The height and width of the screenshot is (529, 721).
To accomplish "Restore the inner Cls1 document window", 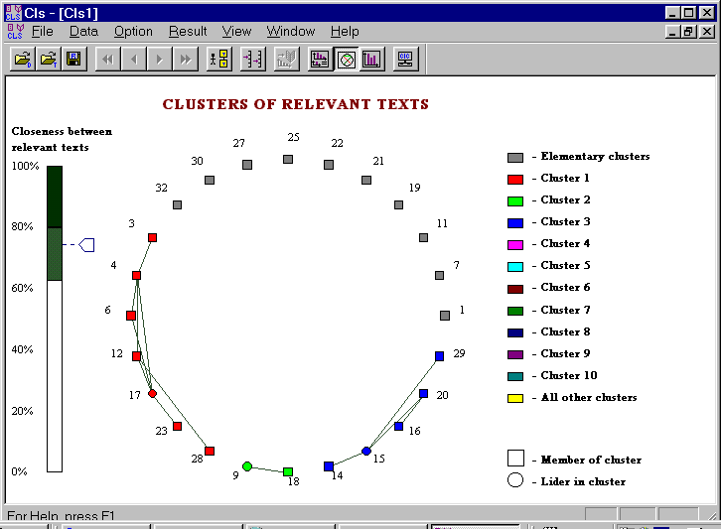I will [x=688, y=31].
